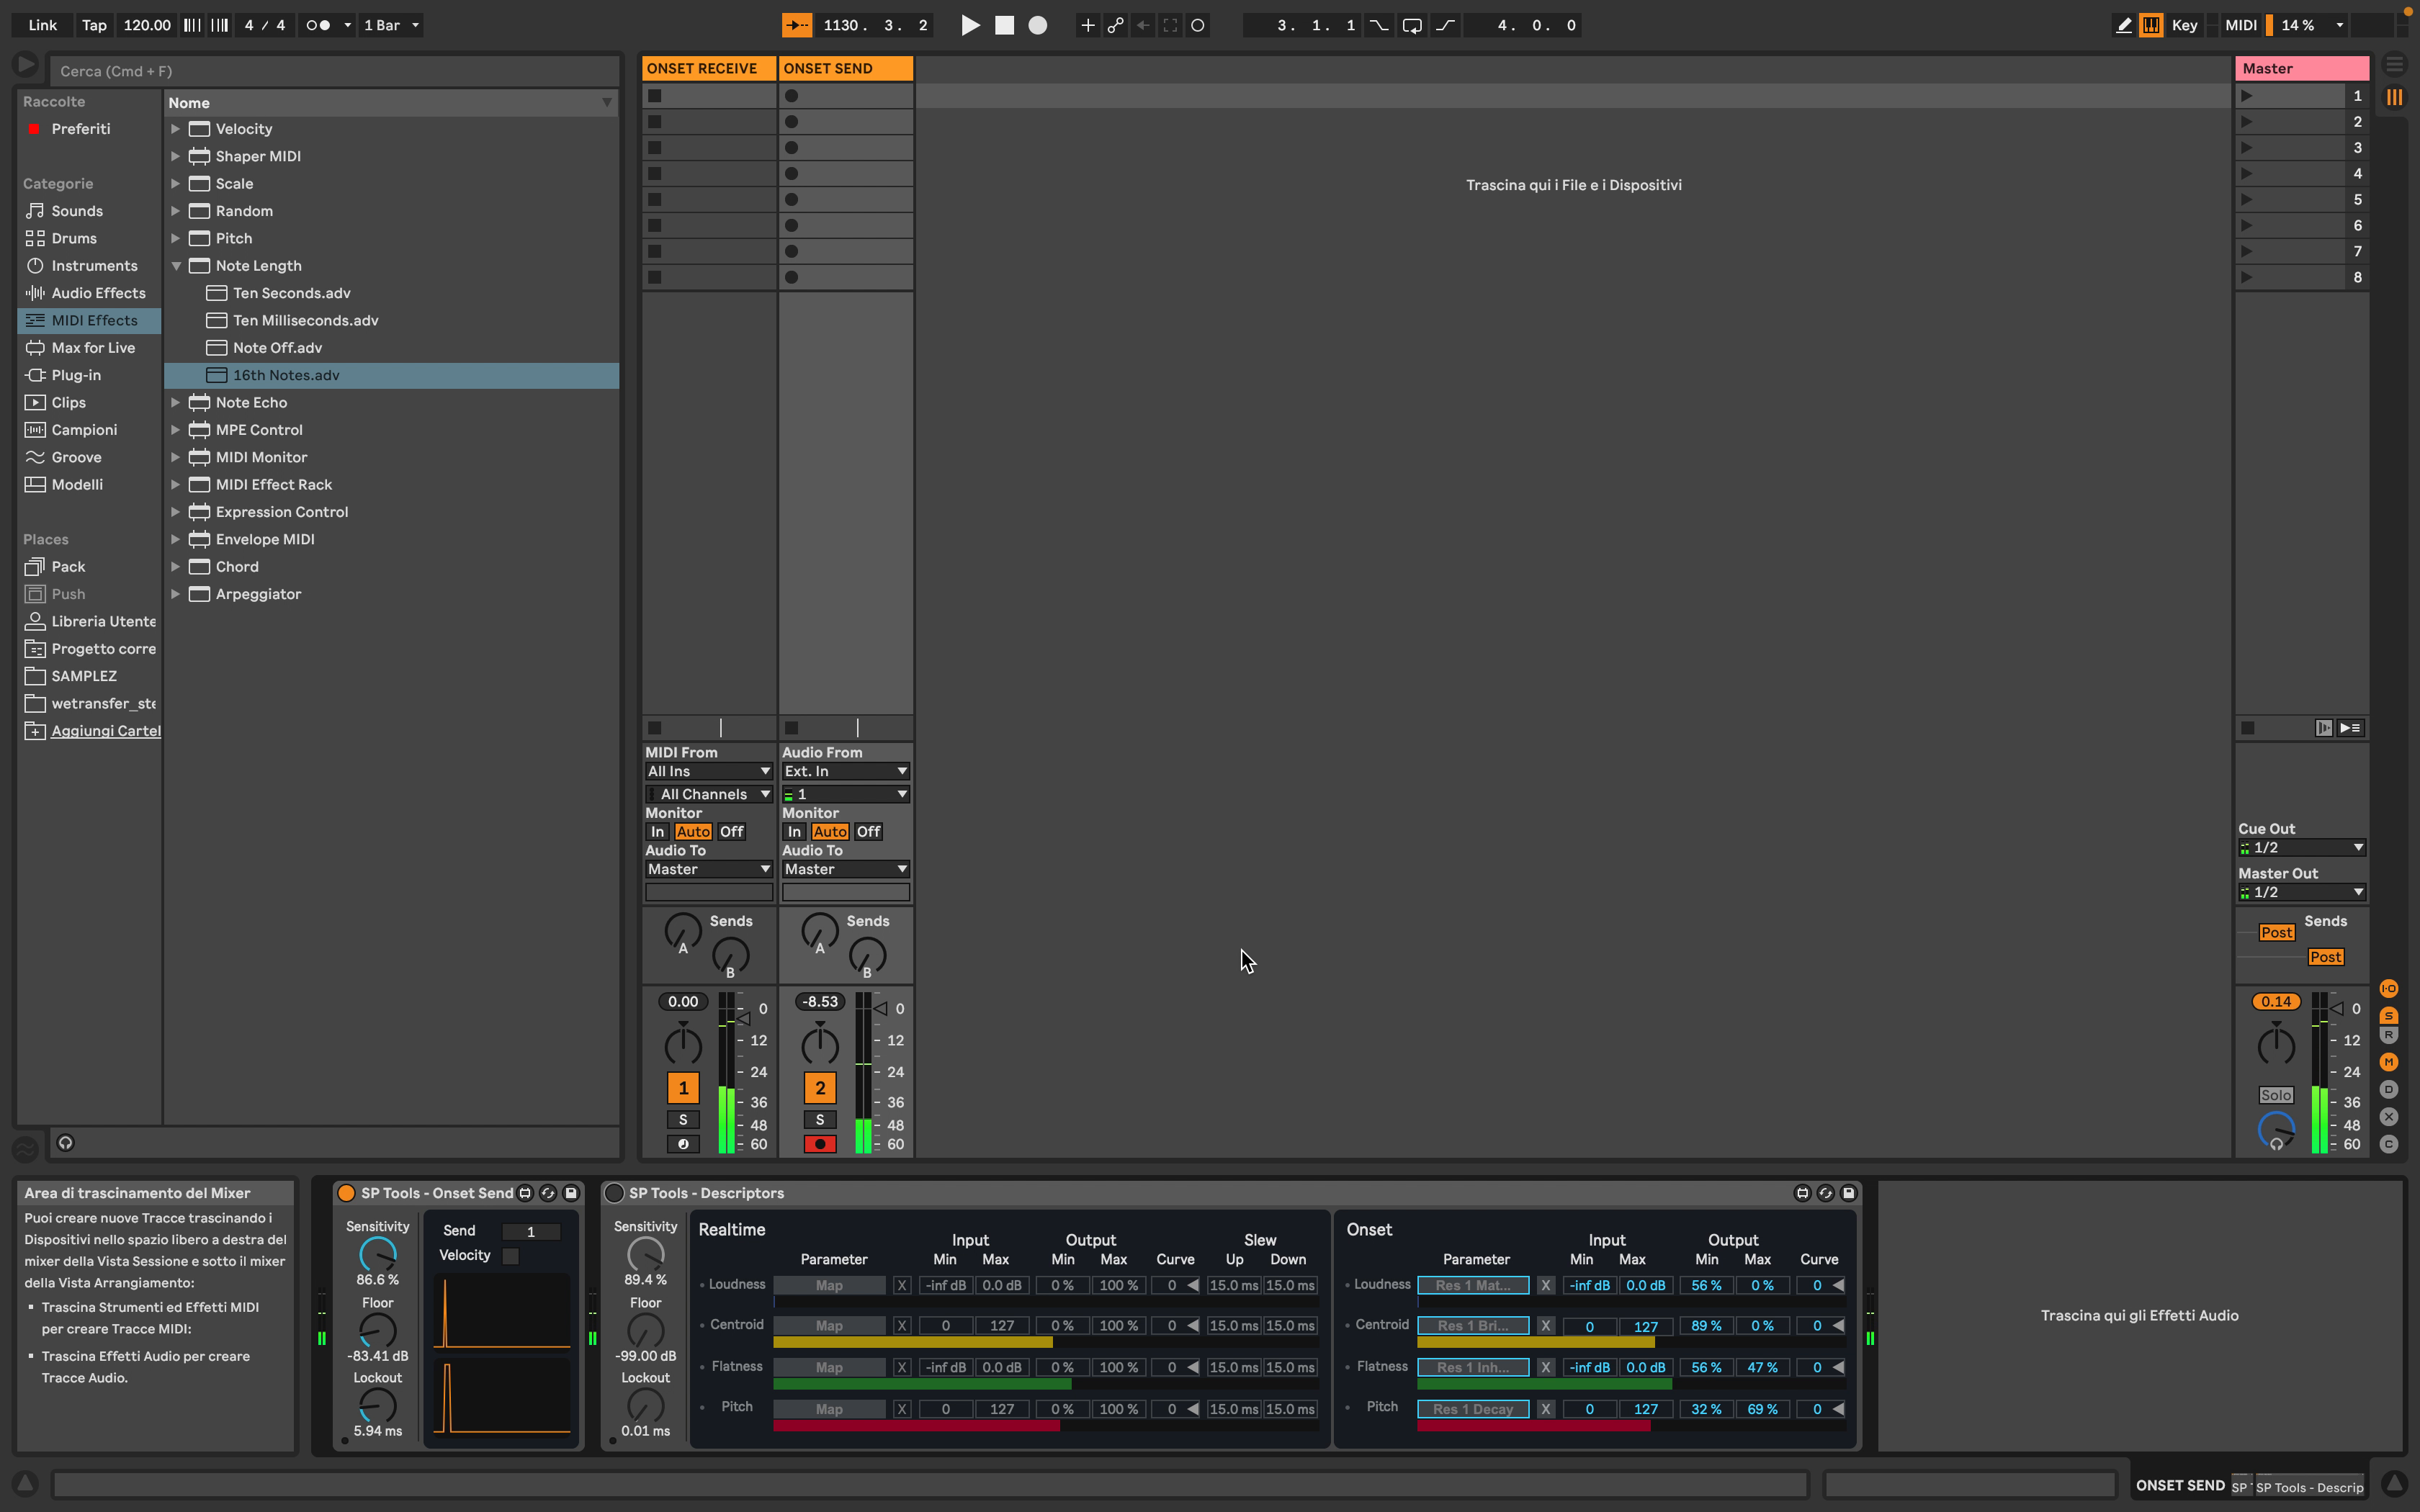The height and width of the screenshot is (1512, 2420).
Task: Toggle the Draw Mode pencil icon
Action: (2123, 25)
